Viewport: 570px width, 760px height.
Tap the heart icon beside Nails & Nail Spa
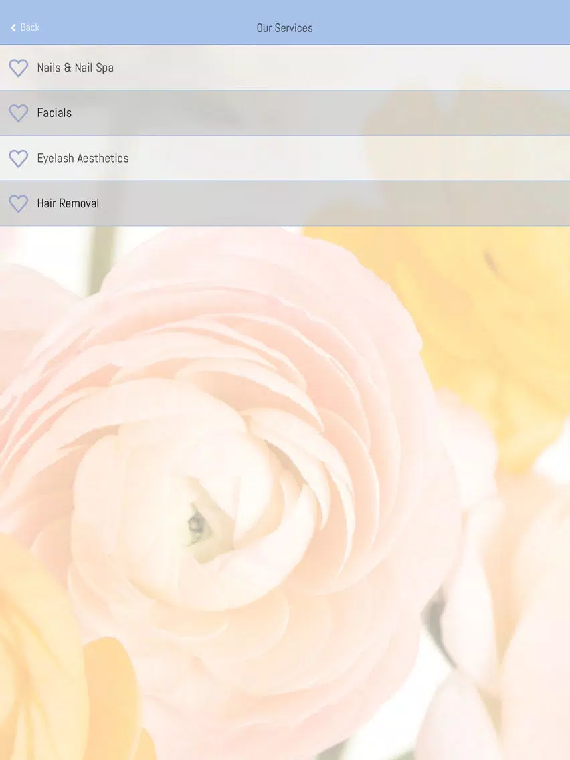point(19,68)
